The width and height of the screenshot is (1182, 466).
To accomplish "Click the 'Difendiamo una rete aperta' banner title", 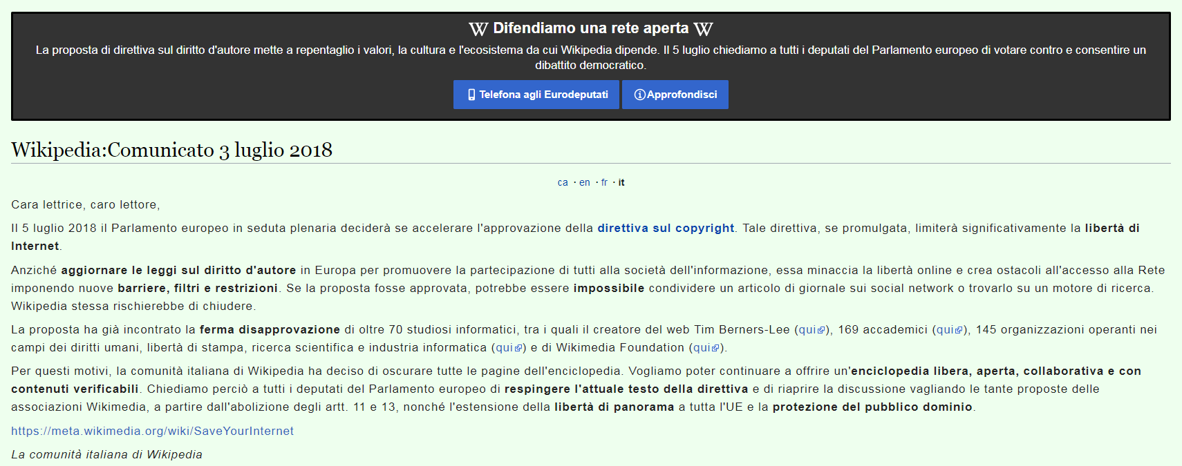I will pyautogui.click(x=591, y=28).
